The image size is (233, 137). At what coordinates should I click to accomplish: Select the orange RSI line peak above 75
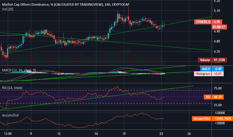[x=118, y=86]
